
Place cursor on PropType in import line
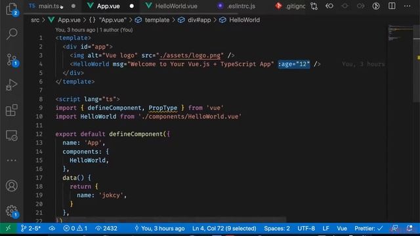click(x=163, y=108)
